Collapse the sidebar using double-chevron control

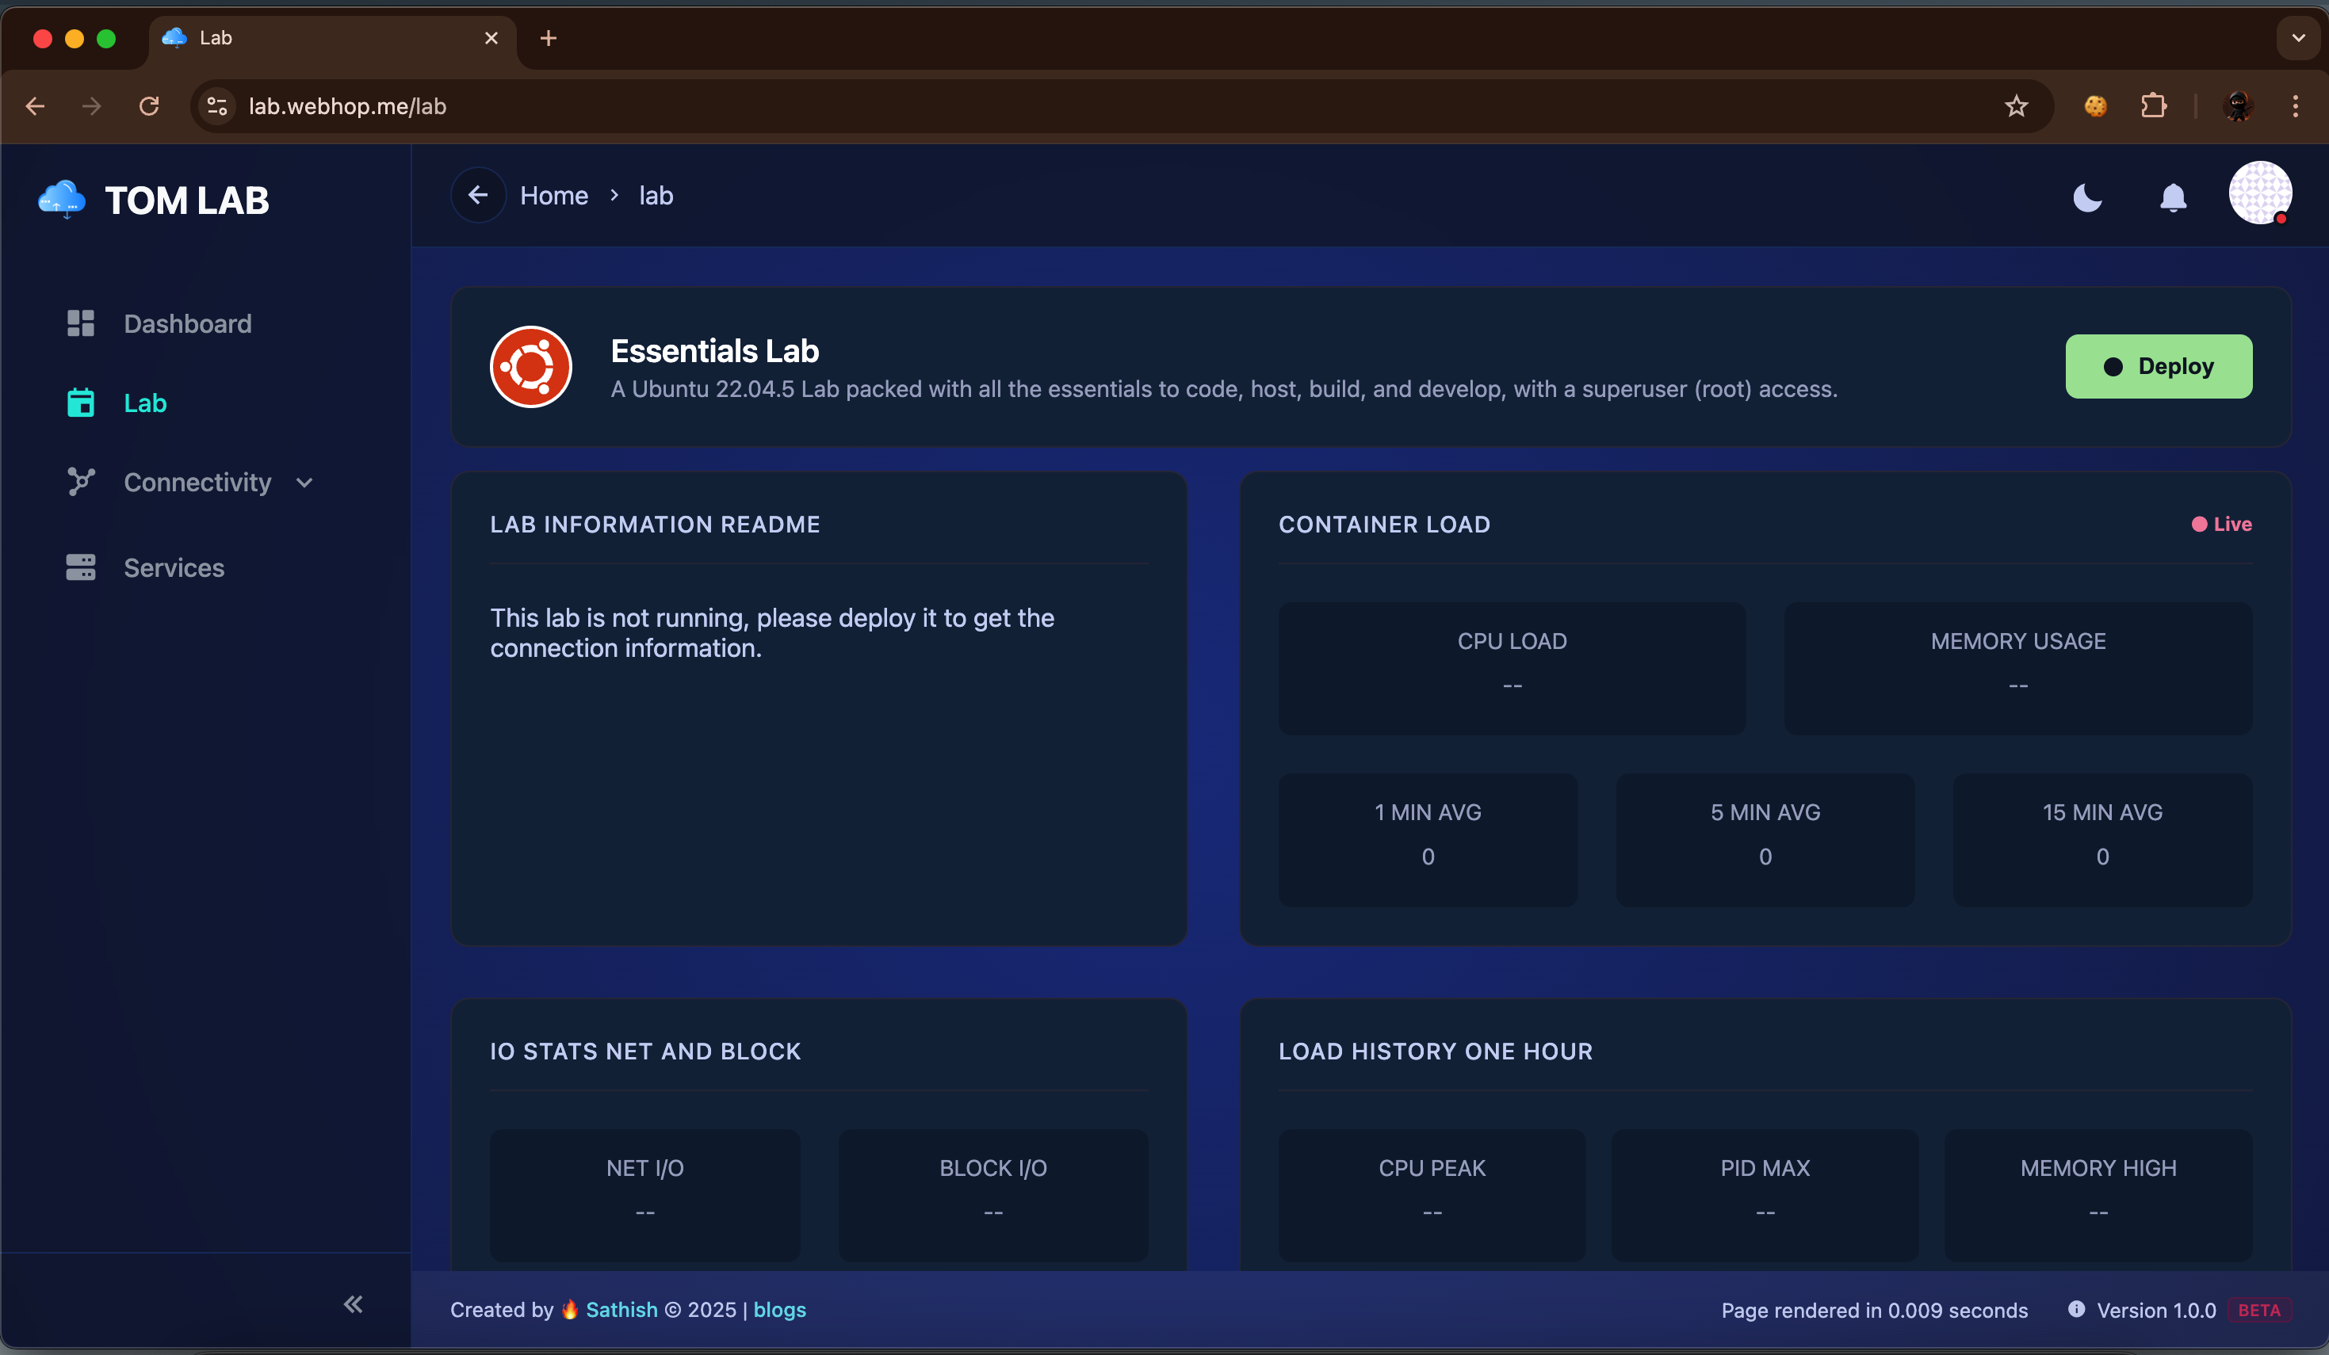[352, 1304]
